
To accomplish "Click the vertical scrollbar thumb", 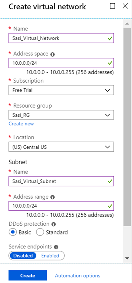I will [x=127, y=127].
